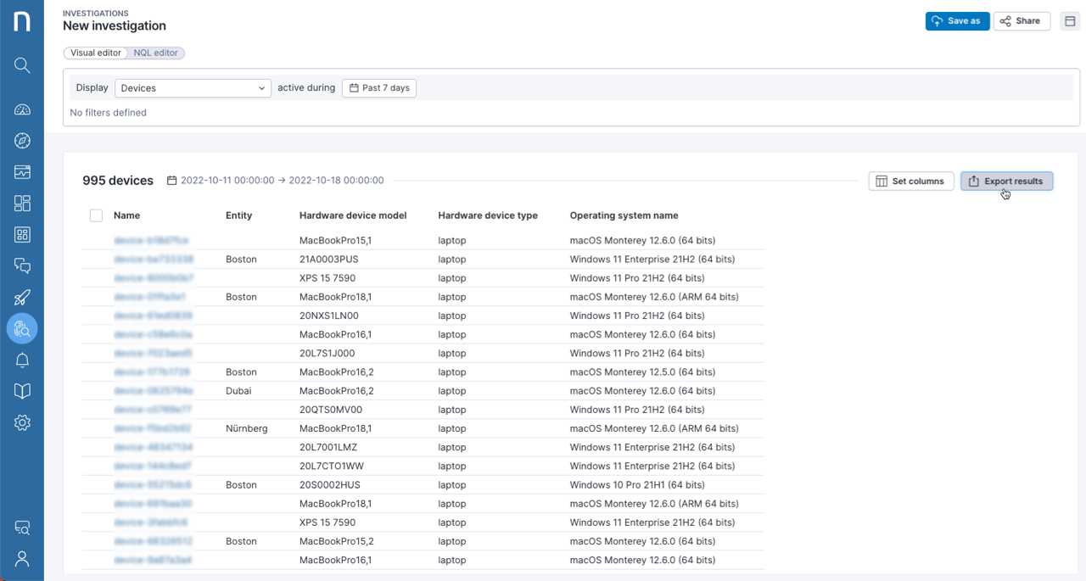This screenshot has width=1086, height=581.
Task: Select the remote actions rocket icon
Action: pyautogui.click(x=22, y=297)
